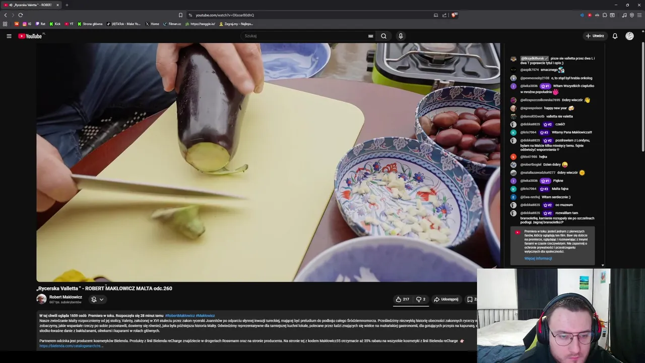Screen dimensions: 645x363
Task: Select the Rycerska Valetta browser tab
Action: [x=31, y=5]
